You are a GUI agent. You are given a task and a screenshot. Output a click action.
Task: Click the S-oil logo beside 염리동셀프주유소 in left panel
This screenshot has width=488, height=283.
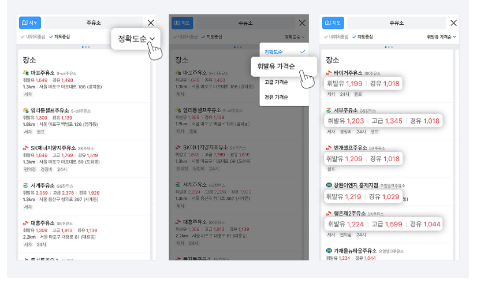point(25,110)
